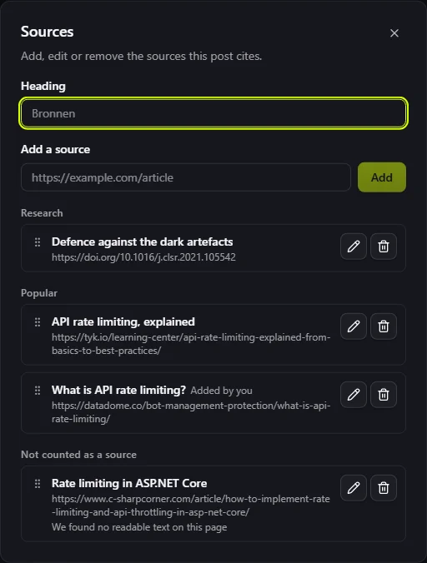Open the tyk.io learning-center URL
The height and width of the screenshot is (563, 427).
(191, 344)
